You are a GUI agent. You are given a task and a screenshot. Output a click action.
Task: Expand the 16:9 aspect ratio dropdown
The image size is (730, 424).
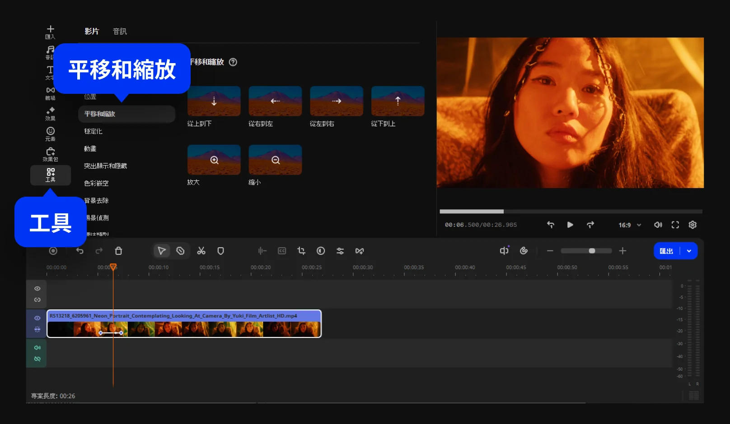click(x=630, y=225)
